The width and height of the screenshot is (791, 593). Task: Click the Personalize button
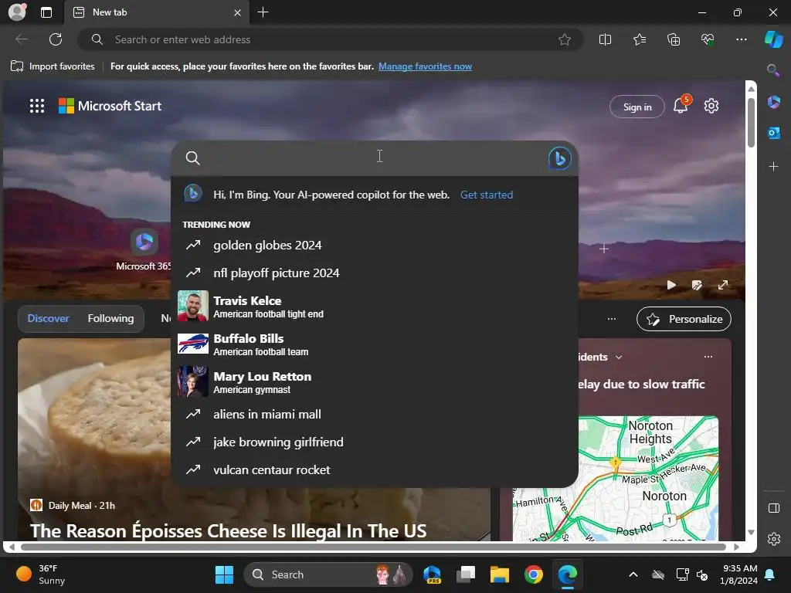click(x=684, y=319)
